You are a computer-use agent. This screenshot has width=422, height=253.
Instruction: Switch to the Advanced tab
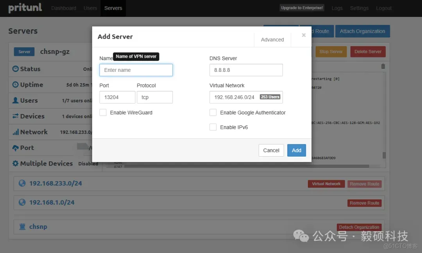point(272,39)
